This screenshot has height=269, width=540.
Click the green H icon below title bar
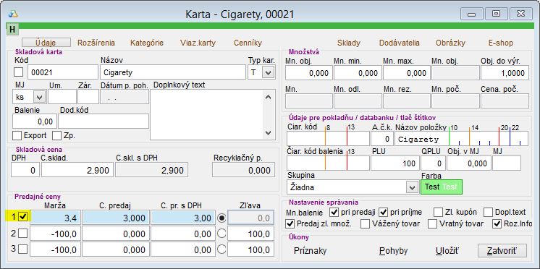12,29
